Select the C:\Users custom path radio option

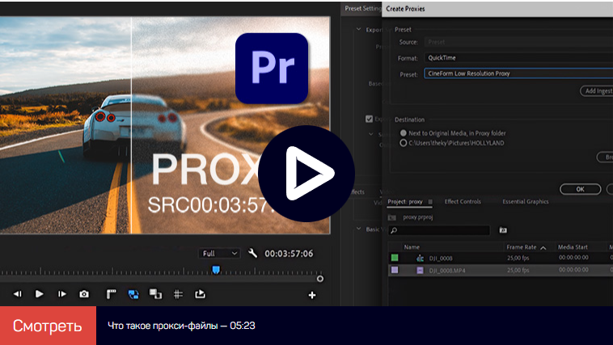(x=404, y=143)
